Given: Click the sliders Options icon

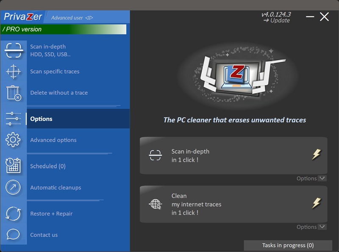Looking at the screenshot, I should pyautogui.click(x=14, y=119).
